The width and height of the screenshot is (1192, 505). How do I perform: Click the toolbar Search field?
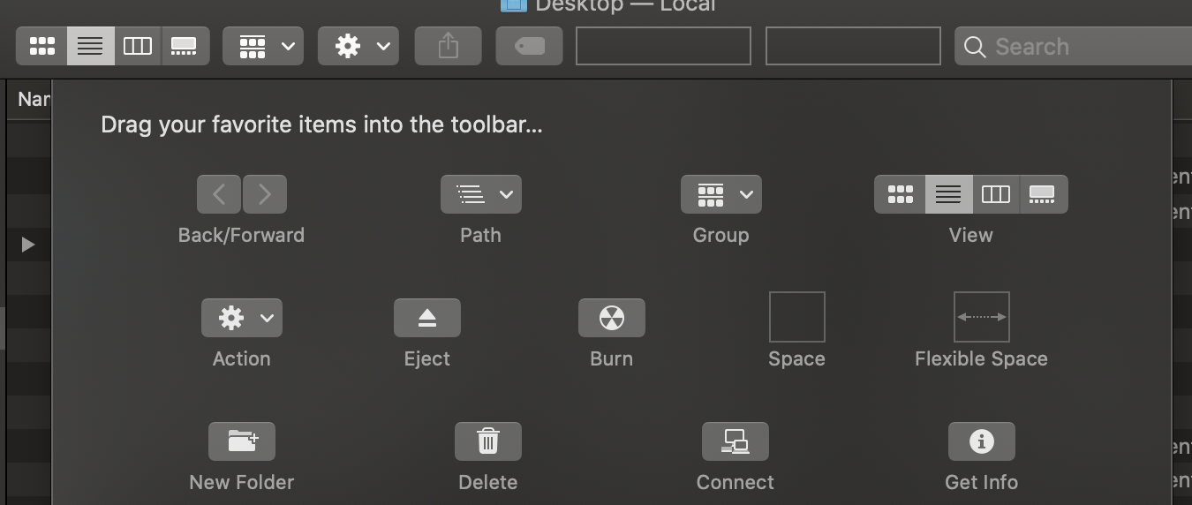tap(1073, 46)
